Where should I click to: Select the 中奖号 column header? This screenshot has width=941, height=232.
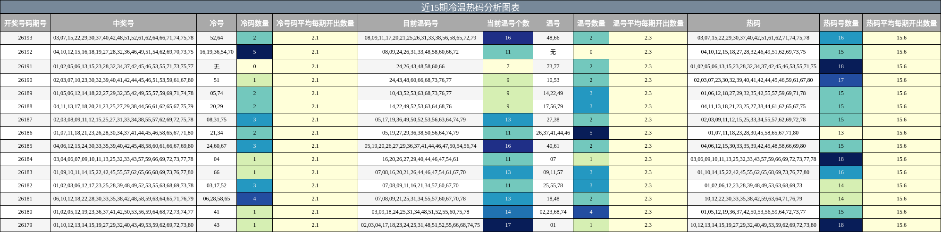(123, 23)
